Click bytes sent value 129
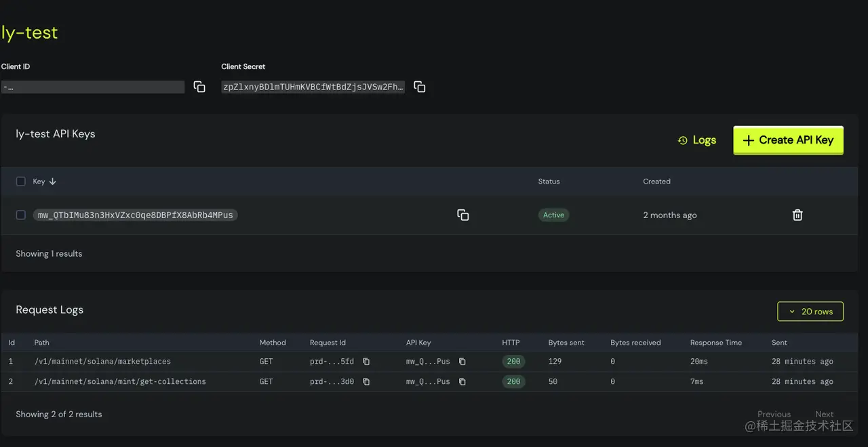The height and width of the screenshot is (447, 868). click(x=555, y=362)
